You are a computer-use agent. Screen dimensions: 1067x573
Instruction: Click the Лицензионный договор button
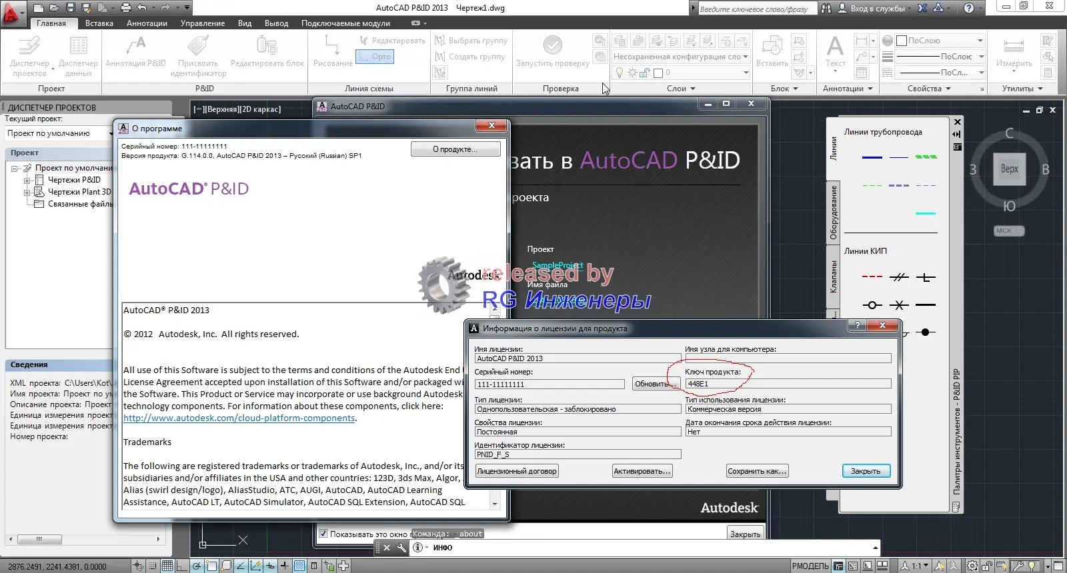tap(517, 471)
